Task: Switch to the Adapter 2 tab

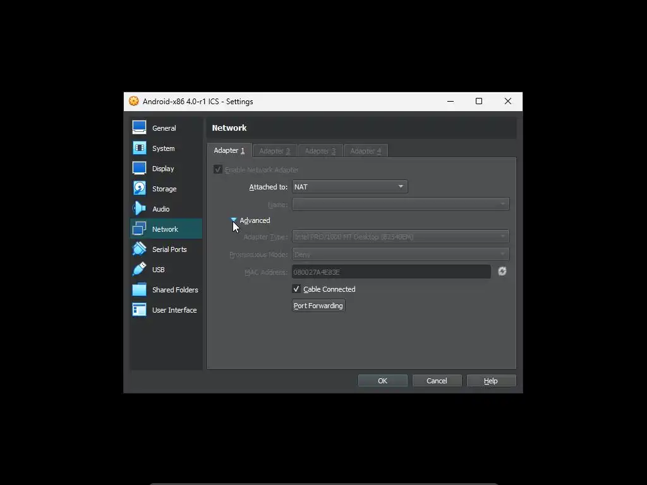Action: pos(274,151)
